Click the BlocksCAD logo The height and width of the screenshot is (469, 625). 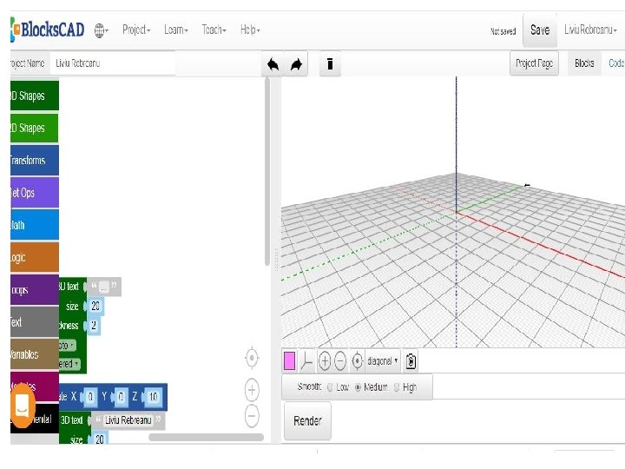click(47, 30)
